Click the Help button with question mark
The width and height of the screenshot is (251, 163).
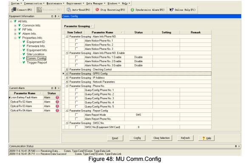coord(206,138)
